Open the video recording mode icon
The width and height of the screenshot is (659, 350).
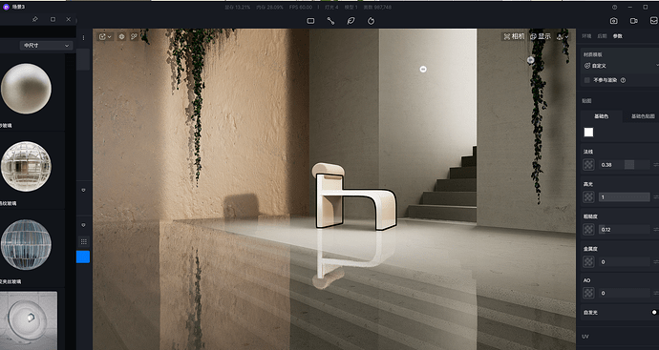[x=633, y=21]
